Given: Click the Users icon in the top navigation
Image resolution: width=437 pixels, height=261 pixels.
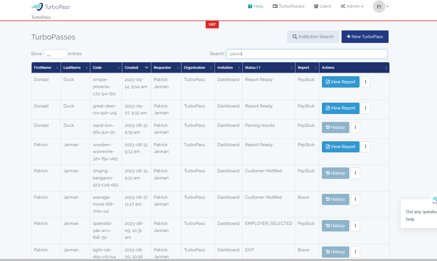Looking at the screenshot, I should point(316,6).
